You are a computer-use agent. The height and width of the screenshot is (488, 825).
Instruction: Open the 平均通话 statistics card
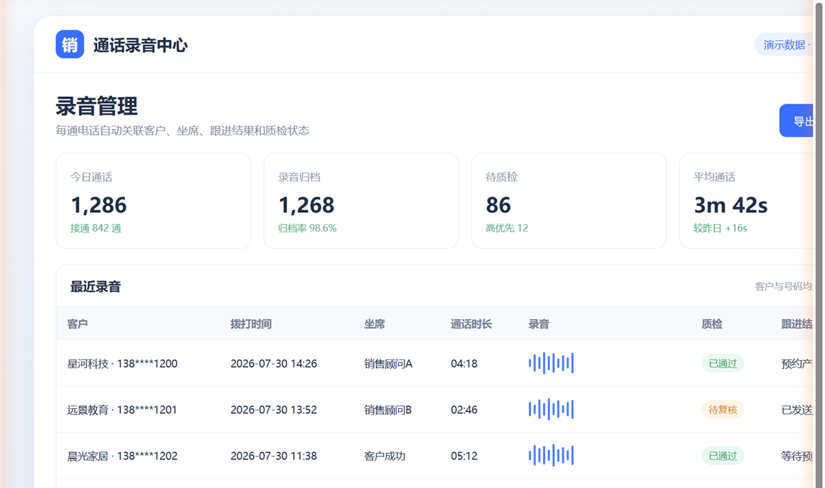[747, 201]
